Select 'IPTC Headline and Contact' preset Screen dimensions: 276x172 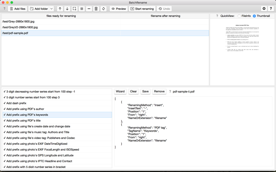(57, 161)
